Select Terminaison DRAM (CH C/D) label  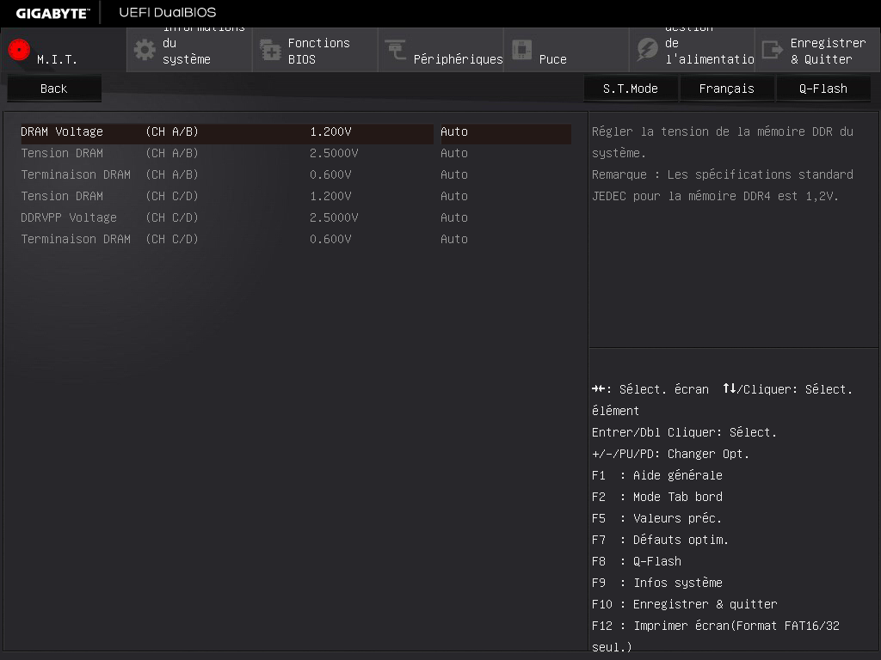[x=76, y=239]
